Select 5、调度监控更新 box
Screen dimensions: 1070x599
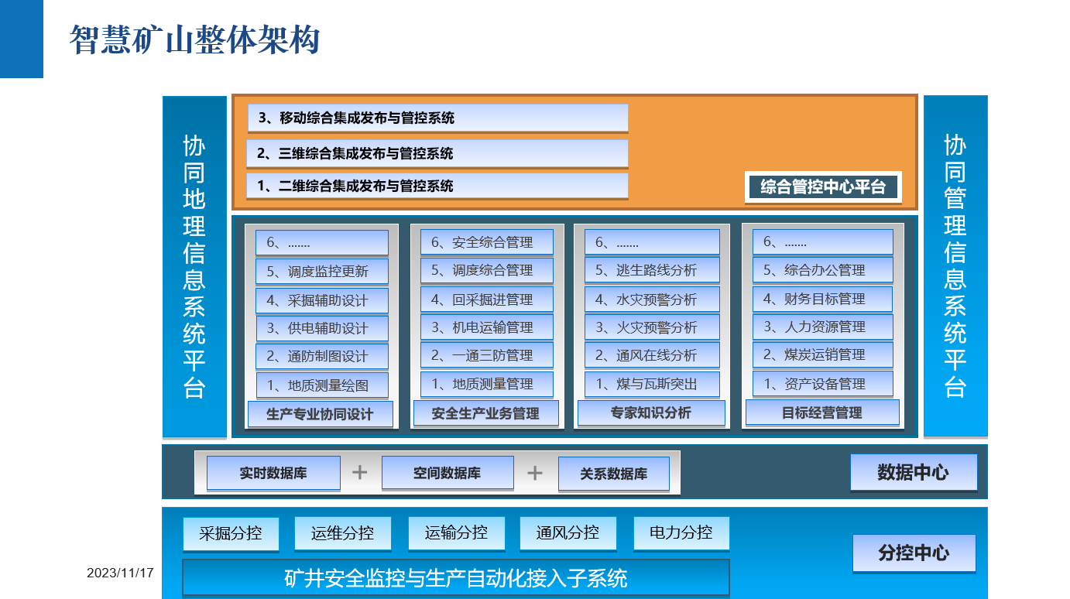click(x=322, y=272)
